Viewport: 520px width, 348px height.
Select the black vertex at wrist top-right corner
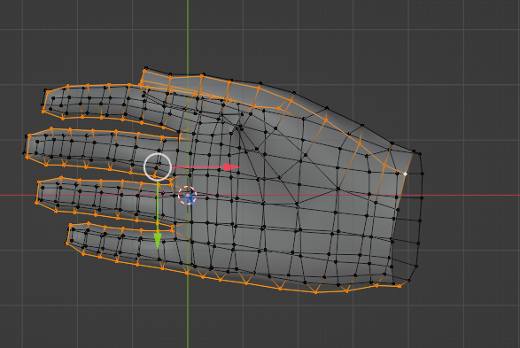coord(420,154)
